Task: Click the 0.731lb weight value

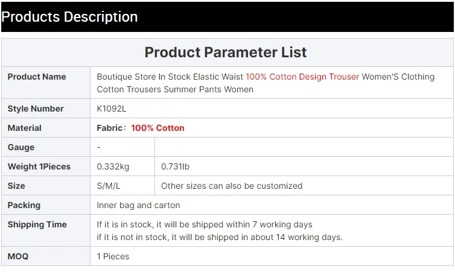Action: pyautogui.click(x=175, y=166)
